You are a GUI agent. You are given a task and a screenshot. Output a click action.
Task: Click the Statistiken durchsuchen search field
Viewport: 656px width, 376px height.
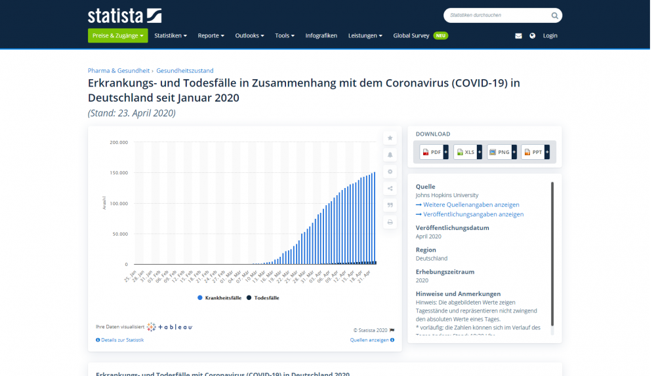point(496,15)
